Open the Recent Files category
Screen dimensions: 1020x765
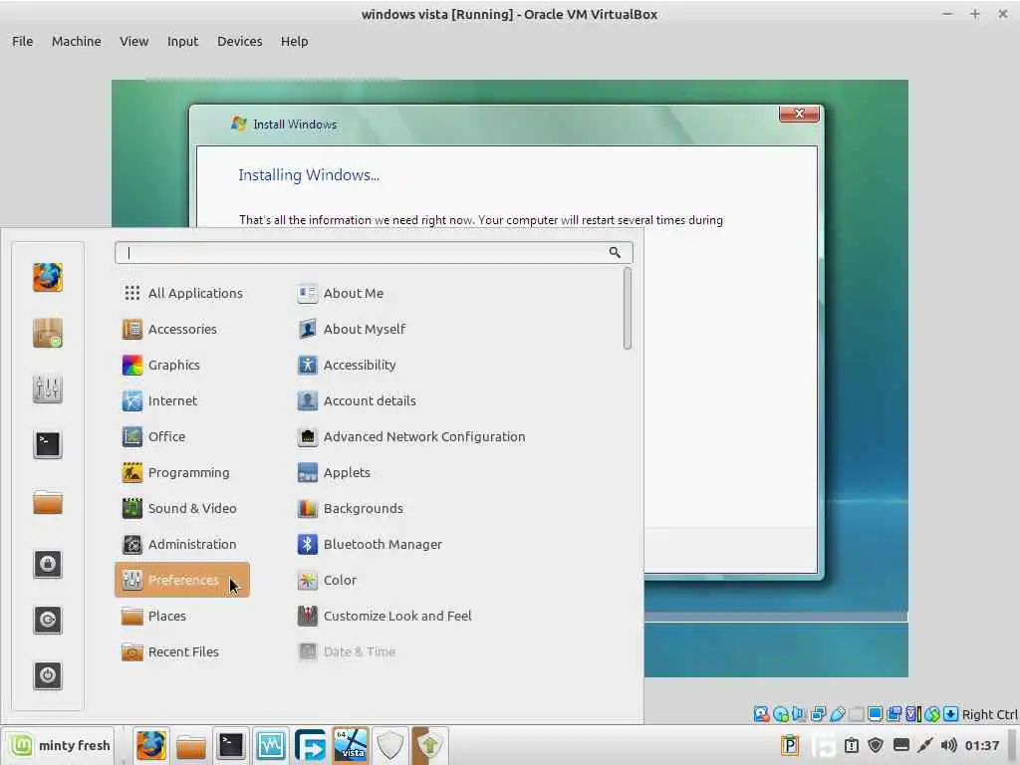coord(182,651)
